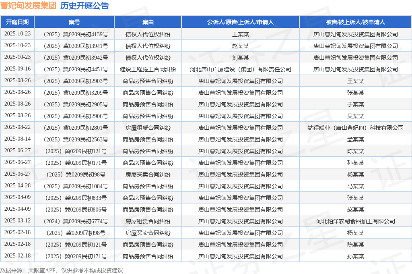Select the 公诉人/原告/上诉人/申请人 column header
The image size is (412, 274).
[x=241, y=22]
